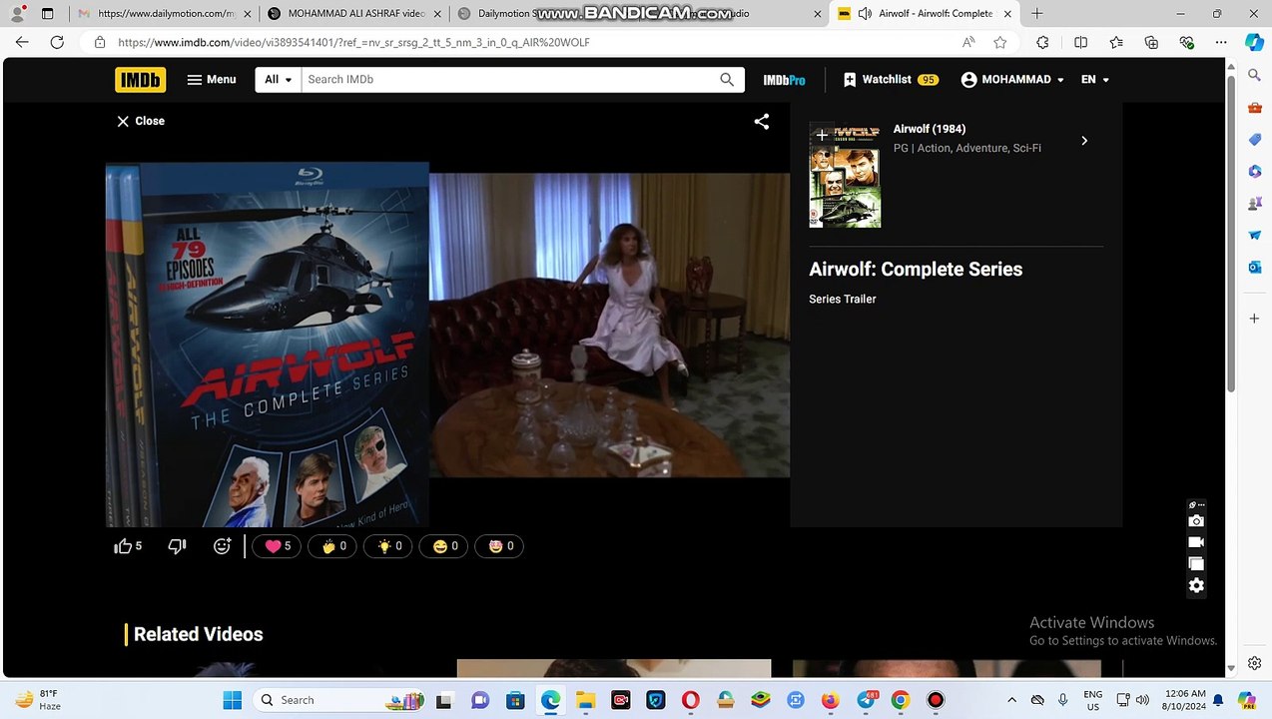Open the Watchlist with 95 items
1272x719 pixels.
(x=891, y=80)
